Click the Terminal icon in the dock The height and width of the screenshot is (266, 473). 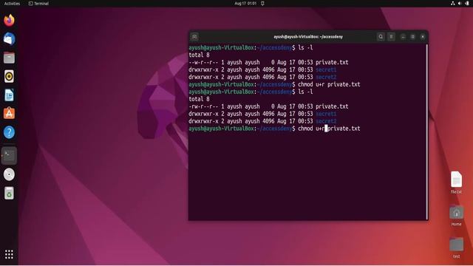[9, 156]
